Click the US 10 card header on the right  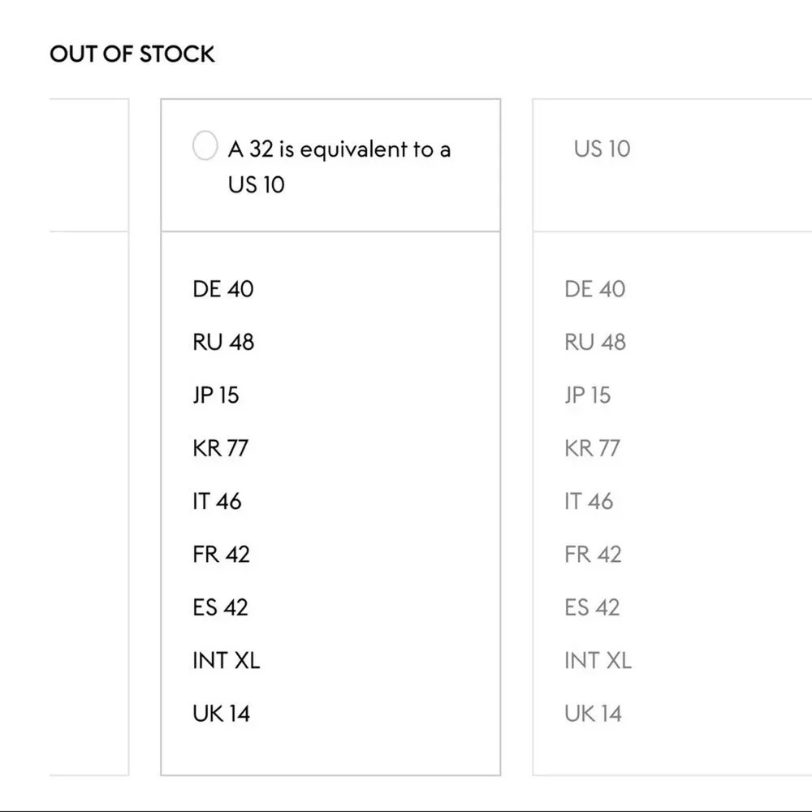pos(602,149)
